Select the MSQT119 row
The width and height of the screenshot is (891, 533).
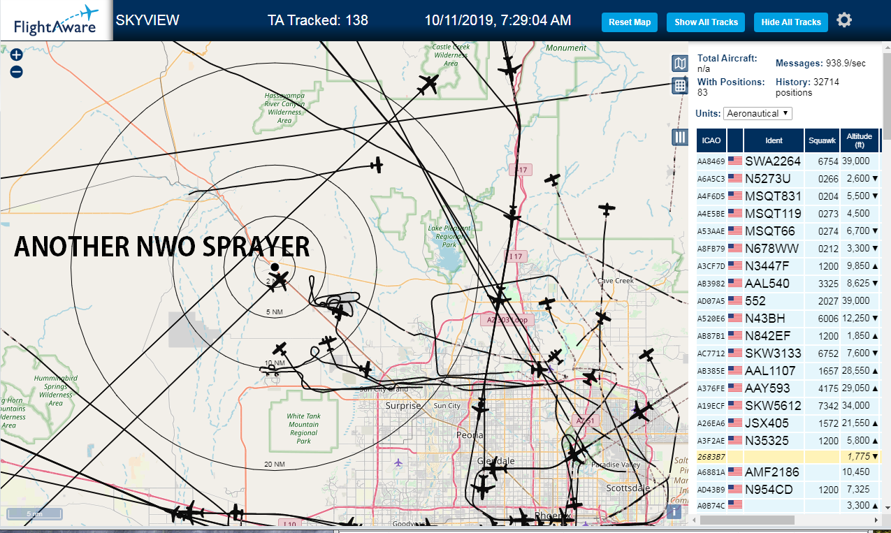(x=788, y=213)
